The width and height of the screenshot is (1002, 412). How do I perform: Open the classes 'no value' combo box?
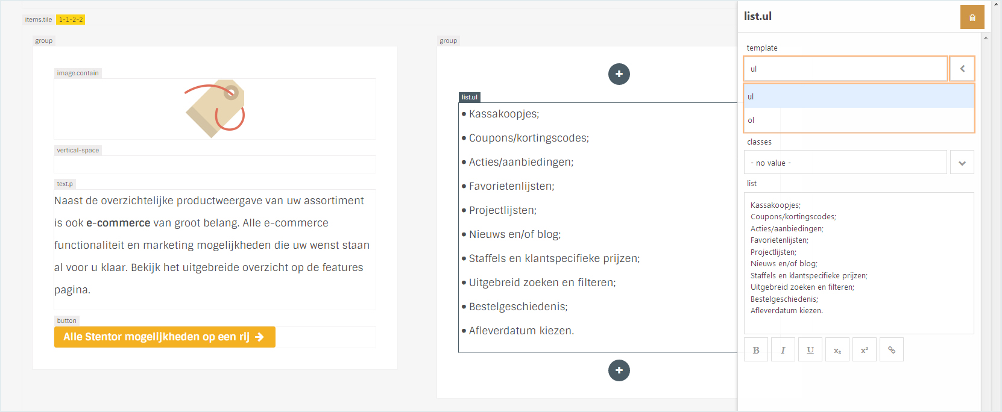845,163
